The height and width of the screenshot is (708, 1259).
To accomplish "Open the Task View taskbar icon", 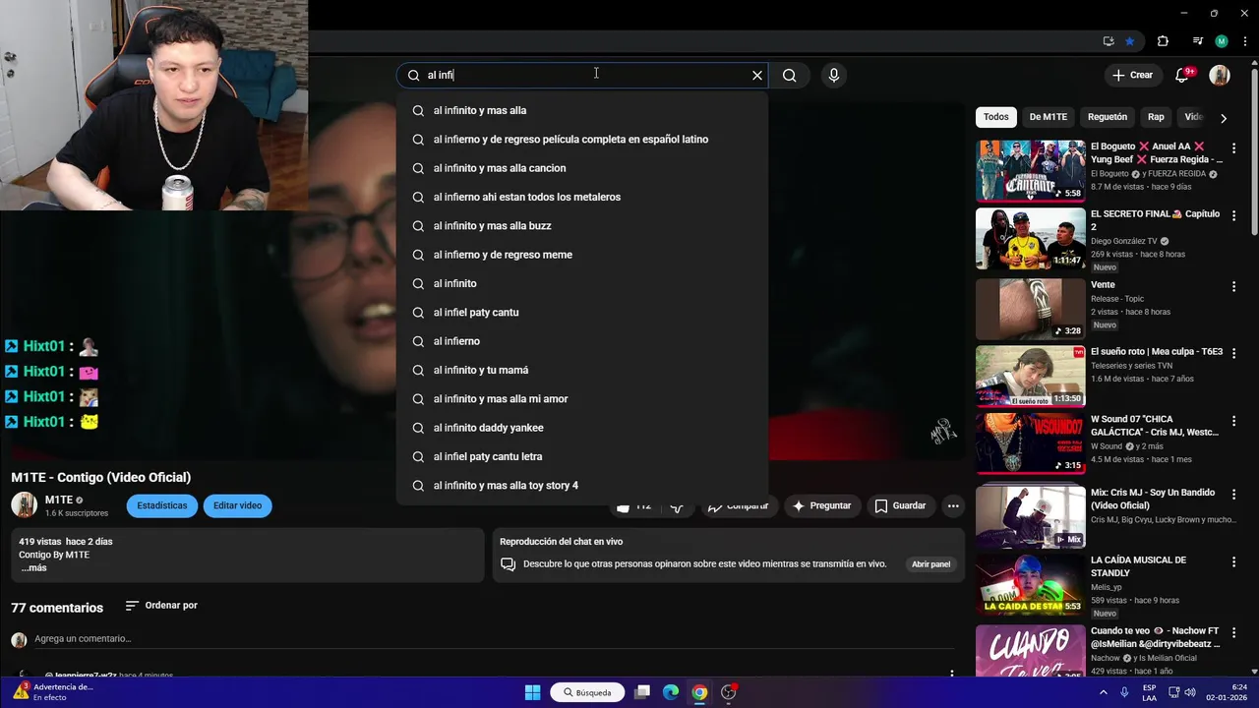I will point(642,692).
